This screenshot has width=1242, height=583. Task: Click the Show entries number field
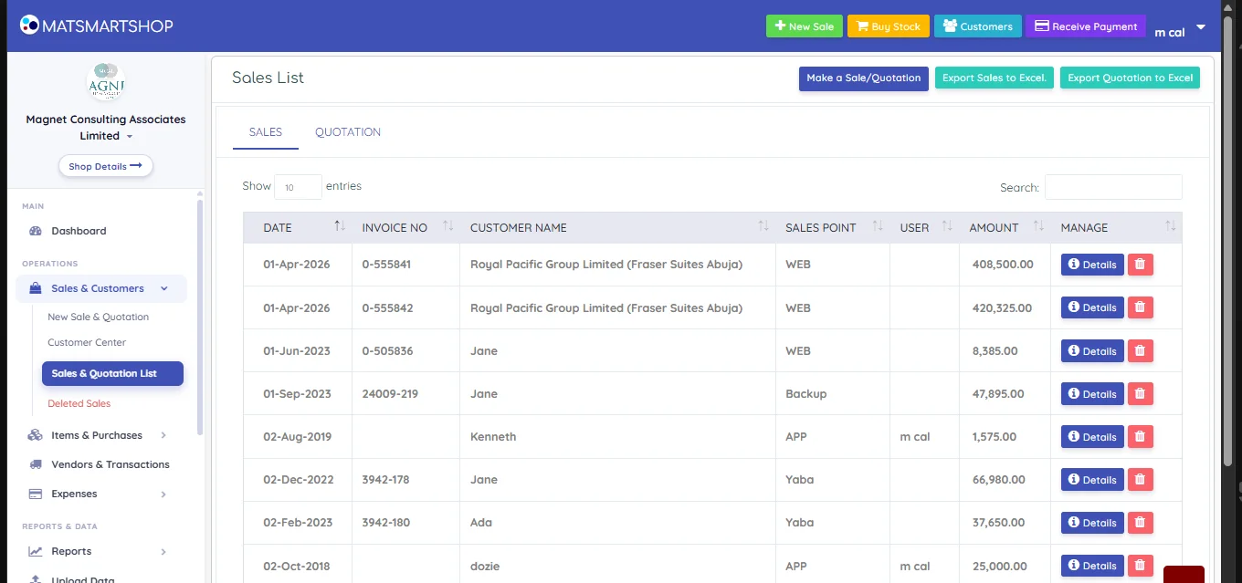pyautogui.click(x=298, y=187)
